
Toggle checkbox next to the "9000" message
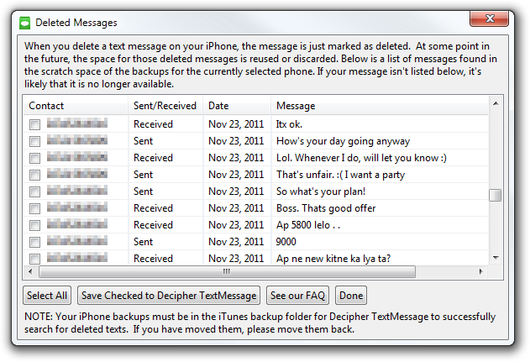click(x=34, y=242)
